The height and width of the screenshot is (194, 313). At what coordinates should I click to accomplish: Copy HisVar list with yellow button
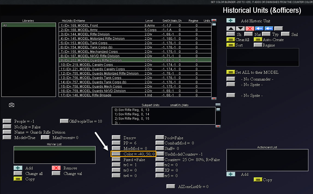coord(18,179)
